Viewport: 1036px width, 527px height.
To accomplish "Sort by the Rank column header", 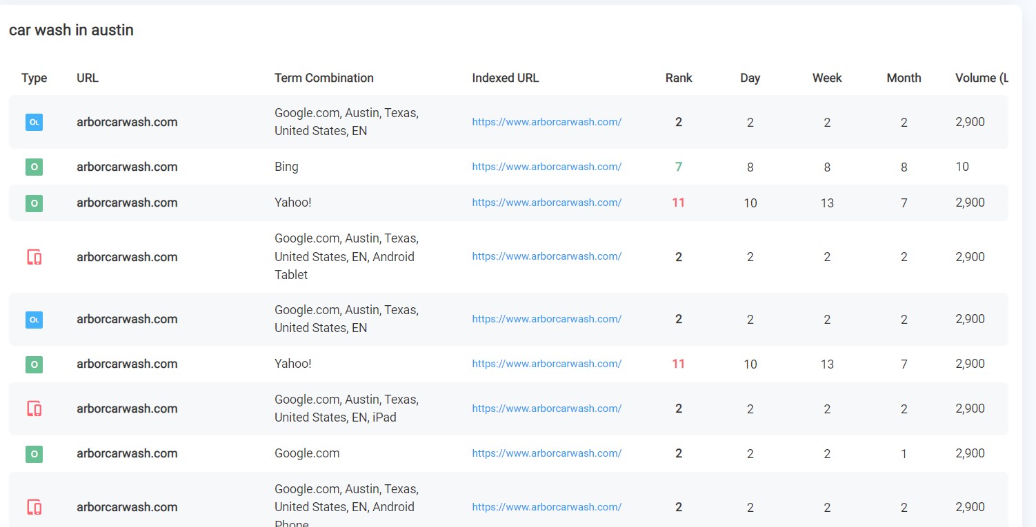I will pyautogui.click(x=679, y=78).
